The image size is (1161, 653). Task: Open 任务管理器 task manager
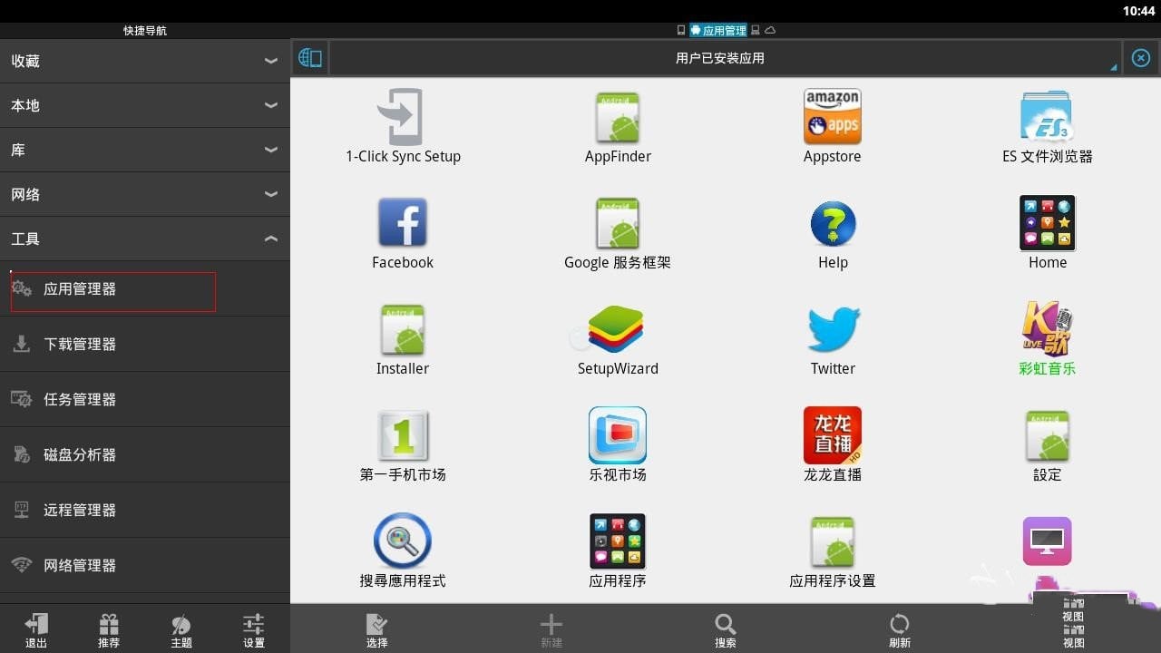pyautogui.click(x=145, y=400)
